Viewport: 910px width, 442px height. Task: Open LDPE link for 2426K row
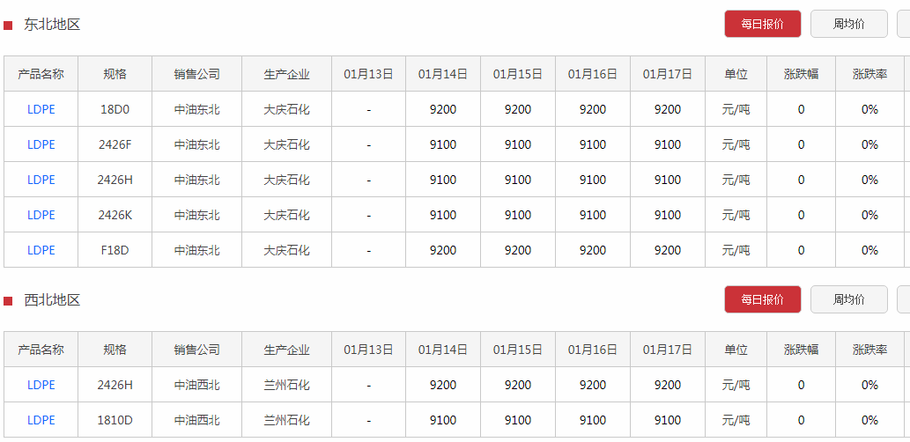click(x=41, y=215)
